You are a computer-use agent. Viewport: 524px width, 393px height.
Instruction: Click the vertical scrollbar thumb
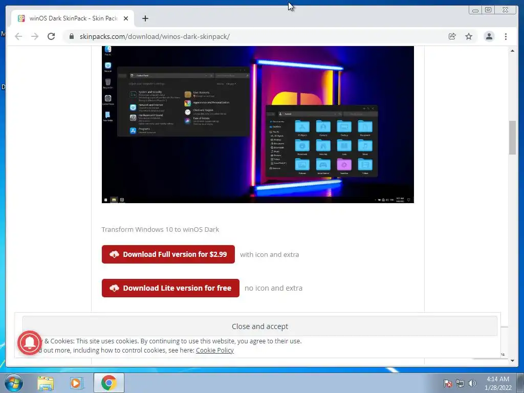click(x=512, y=138)
